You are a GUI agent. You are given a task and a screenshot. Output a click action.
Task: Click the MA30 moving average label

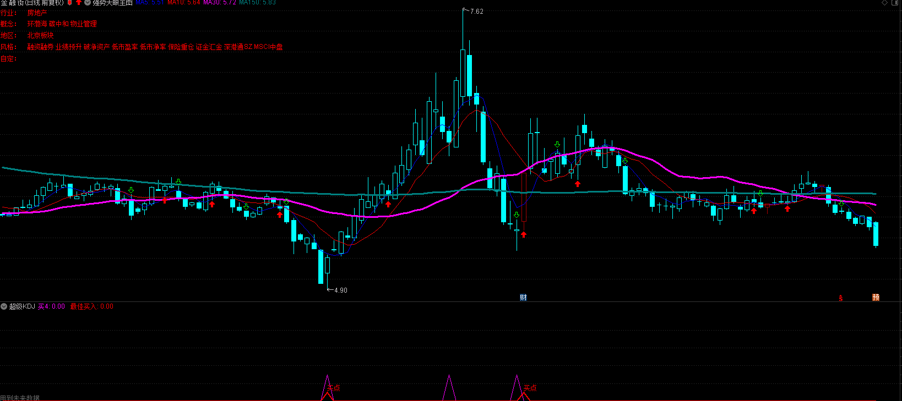pyautogui.click(x=220, y=3)
